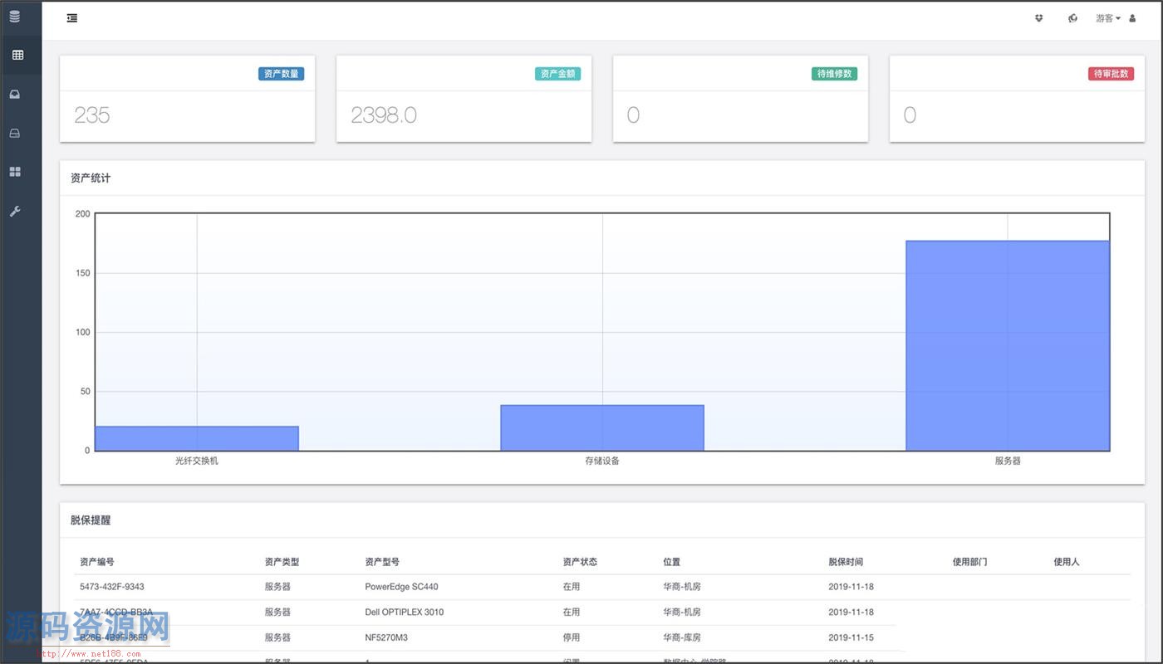Click the 资产数量 blue badge
Image resolution: width=1163 pixels, height=664 pixels.
(x=281, y=74)
